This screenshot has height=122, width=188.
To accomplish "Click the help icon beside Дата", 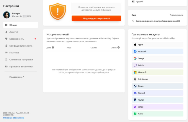I will point(53,47).
